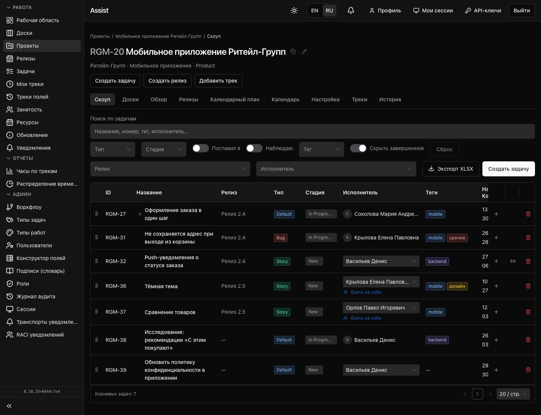Delete task RGM-39 with trash icon
541x415 pixels.
click(x=528, y=370)
